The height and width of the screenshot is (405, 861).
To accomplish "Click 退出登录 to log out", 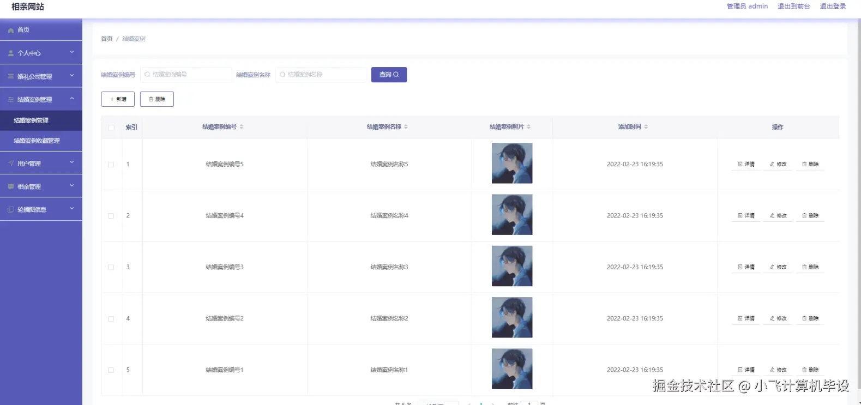I will point(833,7).
